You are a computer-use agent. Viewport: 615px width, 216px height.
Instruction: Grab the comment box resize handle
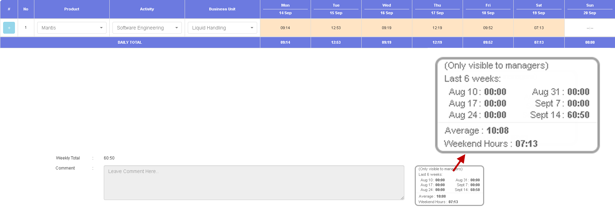[402, 198]
